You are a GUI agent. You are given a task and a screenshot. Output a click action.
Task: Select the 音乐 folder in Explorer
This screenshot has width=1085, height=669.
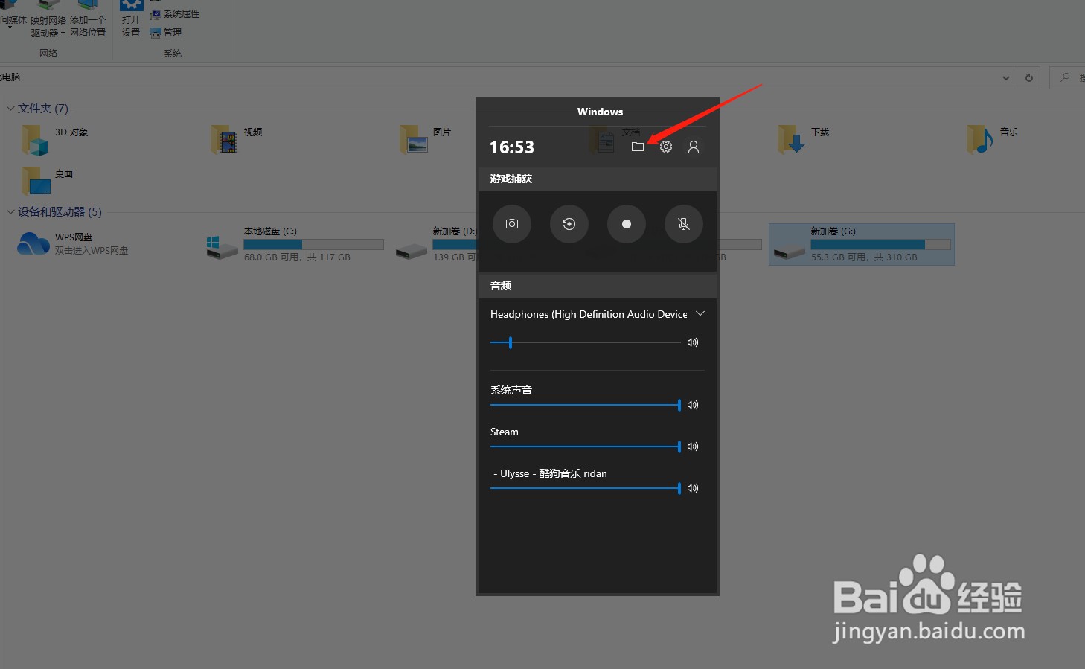[993, 139]
